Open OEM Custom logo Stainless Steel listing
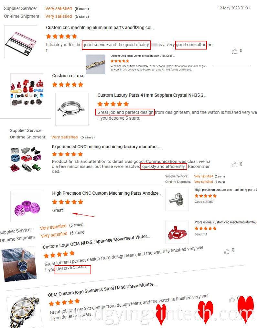Screen dimensions: 257x328 click(102, 290)
